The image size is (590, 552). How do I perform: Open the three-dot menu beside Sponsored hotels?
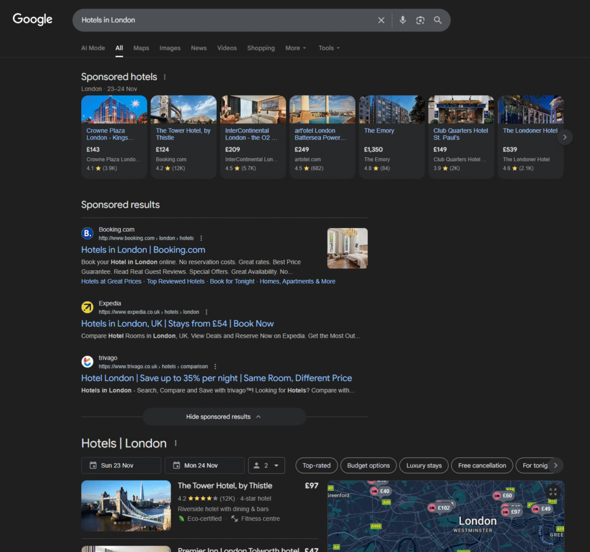click(x=165, y=76)
